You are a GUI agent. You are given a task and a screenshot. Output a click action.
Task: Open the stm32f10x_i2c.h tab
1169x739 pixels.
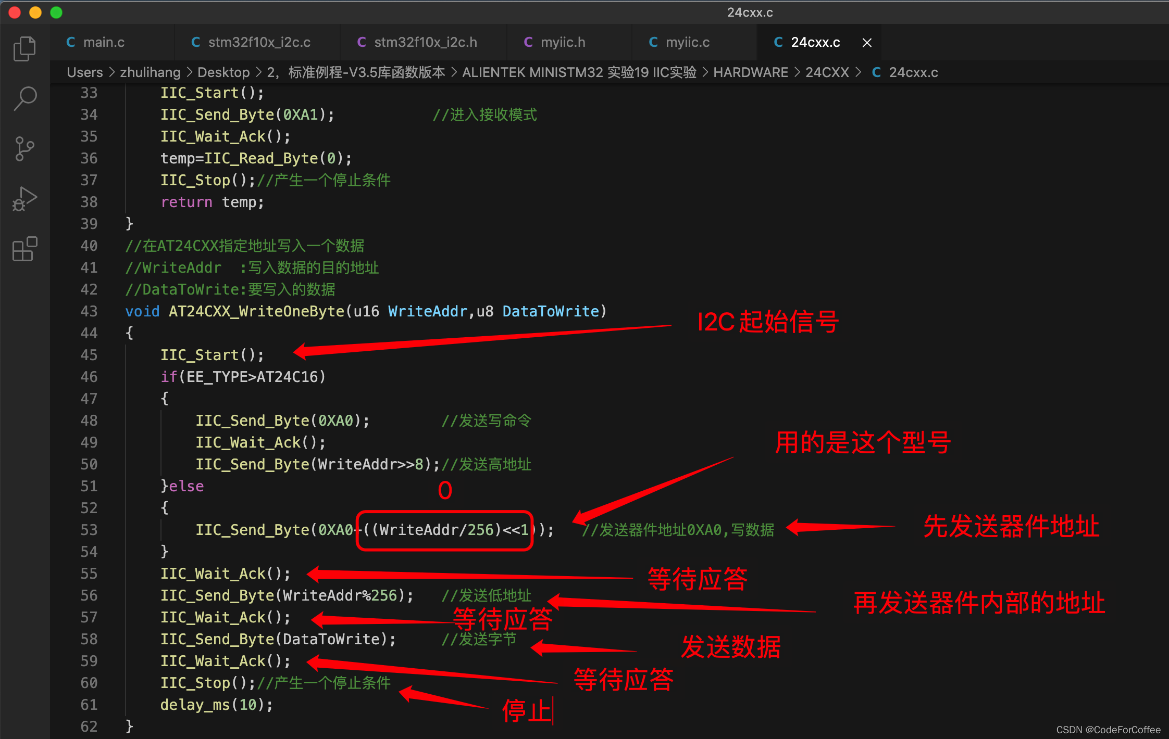[x=425, y=42]
